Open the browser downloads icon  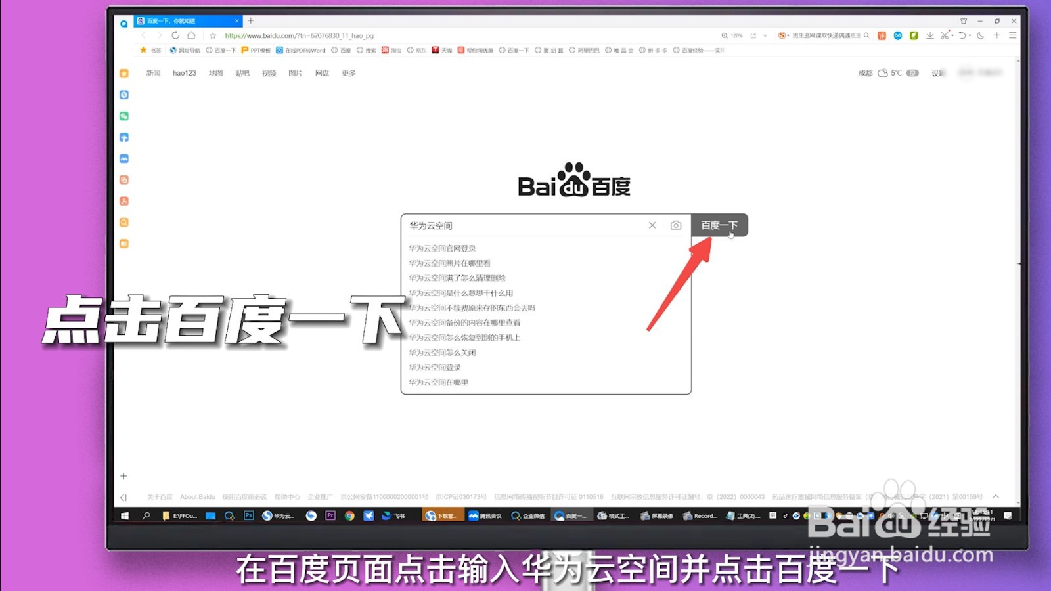pos(930,35)
